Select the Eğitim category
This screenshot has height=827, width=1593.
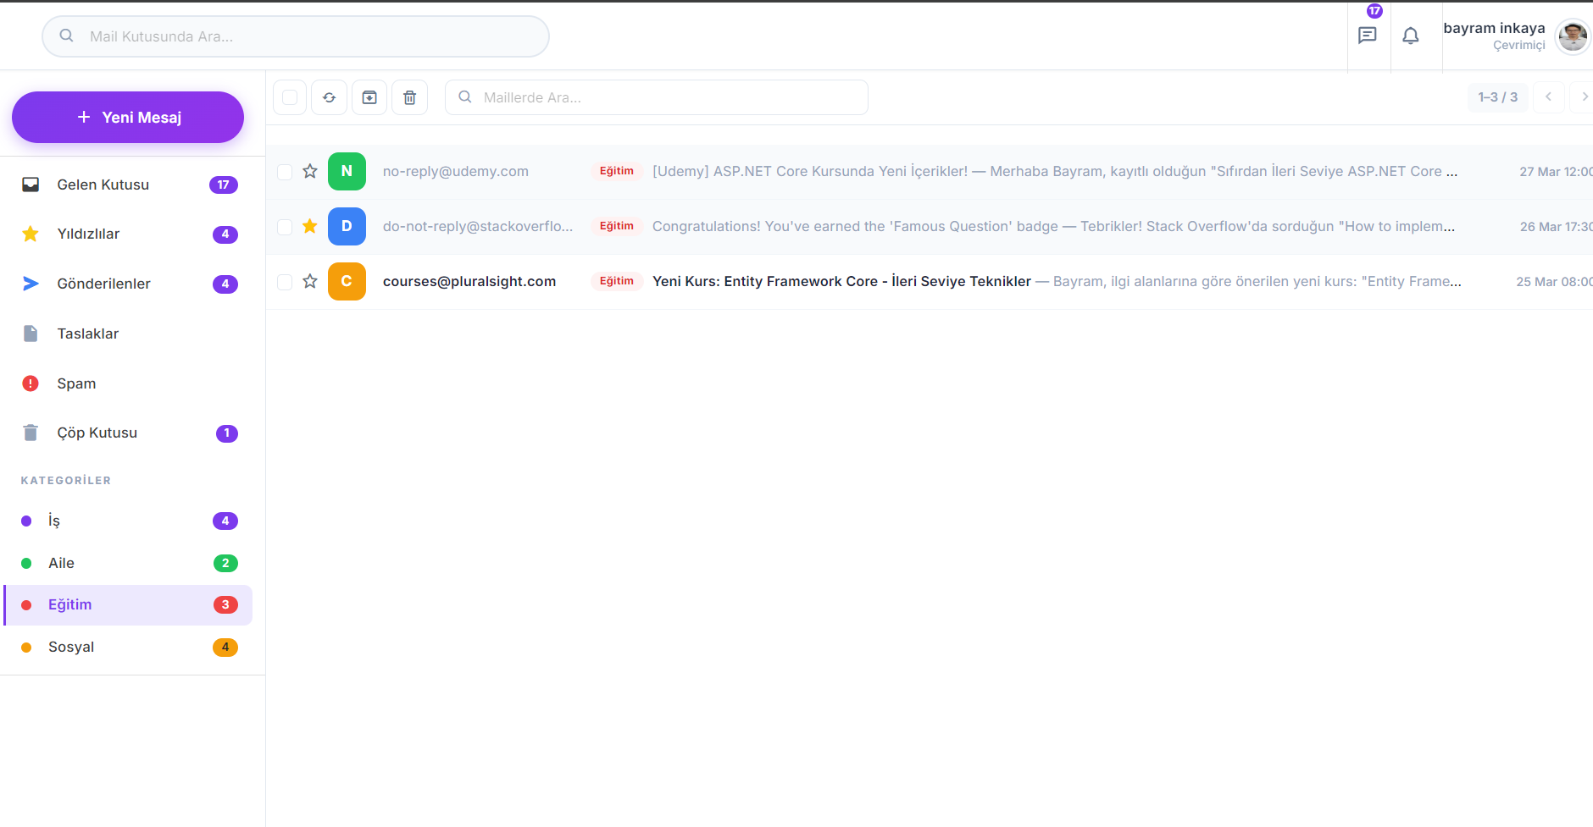[128, 604]
